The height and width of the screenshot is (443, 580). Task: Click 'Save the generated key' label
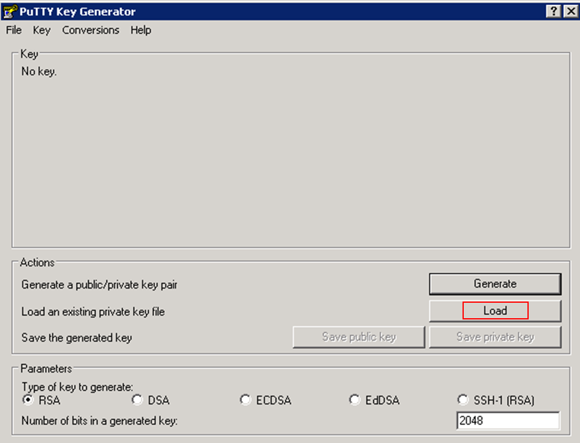[x=77, y=337]
